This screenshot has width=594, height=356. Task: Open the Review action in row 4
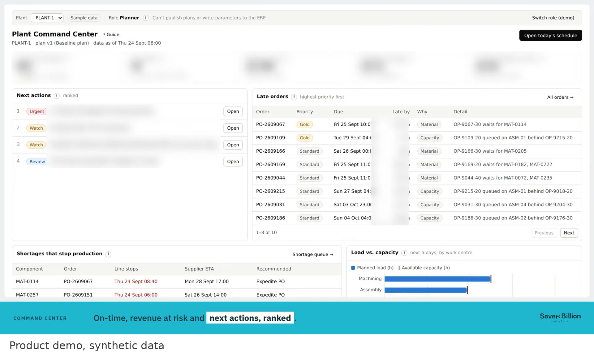pyautogui.click(x=233, y=162)
